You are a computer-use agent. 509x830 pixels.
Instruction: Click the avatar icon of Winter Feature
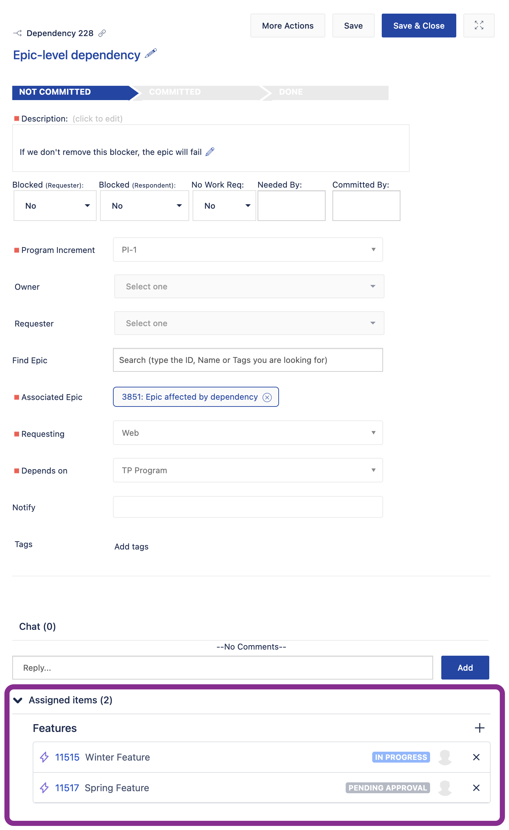pyautogui.click(x=445, y=757)
